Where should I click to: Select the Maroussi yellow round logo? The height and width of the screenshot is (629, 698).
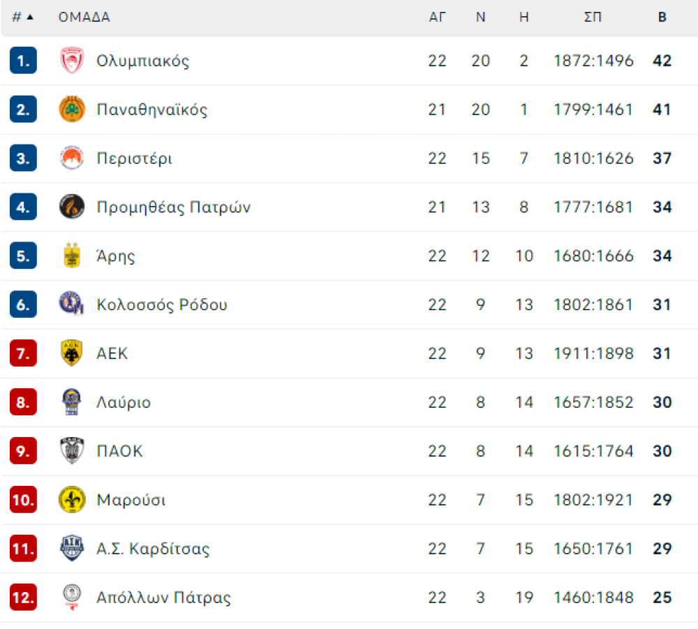point(72,499)
